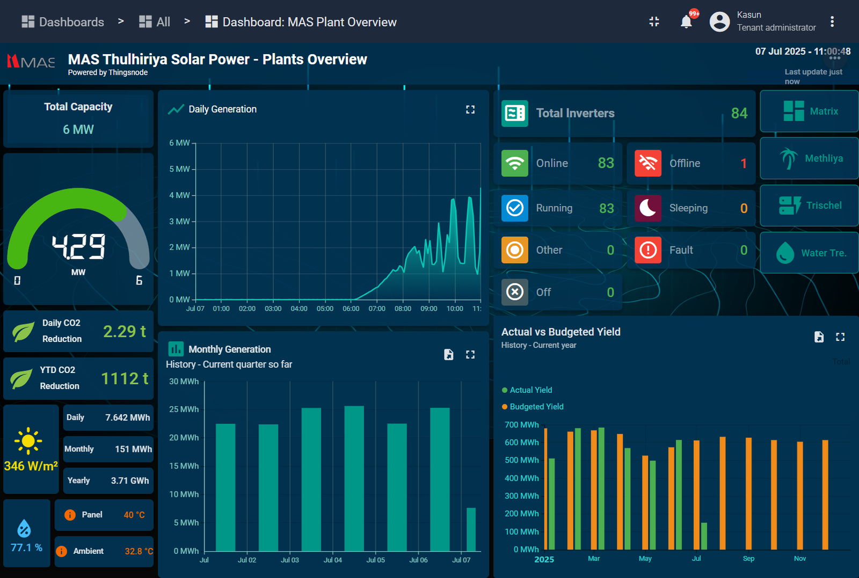This screenshot has height=578, width=859.
Task: Open the kebab menu at top right
Action: tap(833, 21)
